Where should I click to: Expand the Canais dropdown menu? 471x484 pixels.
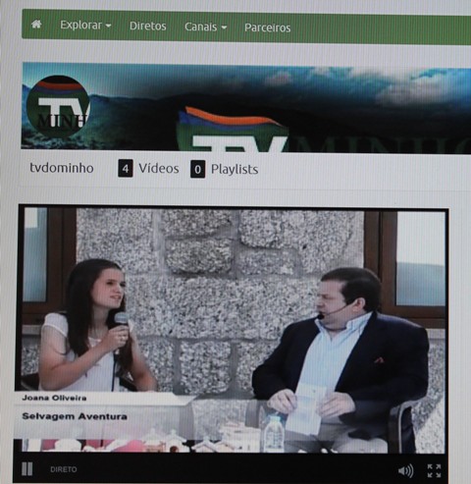[206, 27]
